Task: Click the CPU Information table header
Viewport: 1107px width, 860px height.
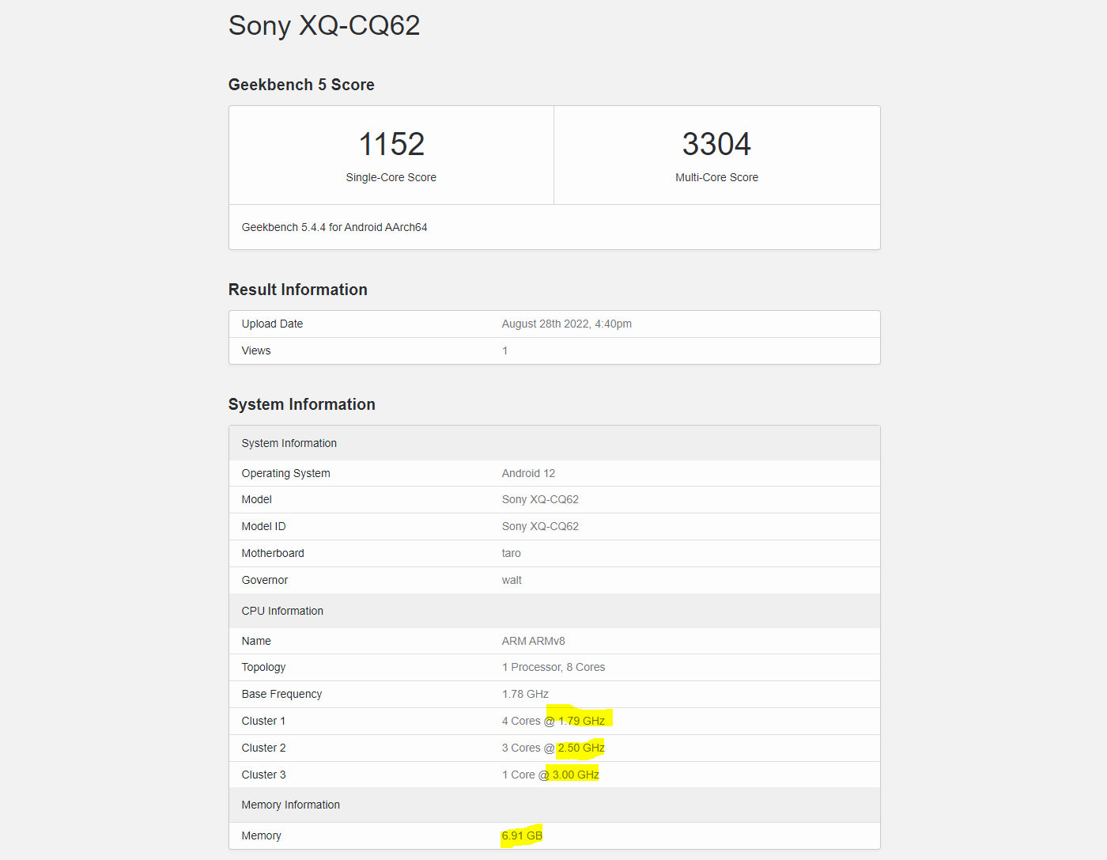Action: [282, 611]
